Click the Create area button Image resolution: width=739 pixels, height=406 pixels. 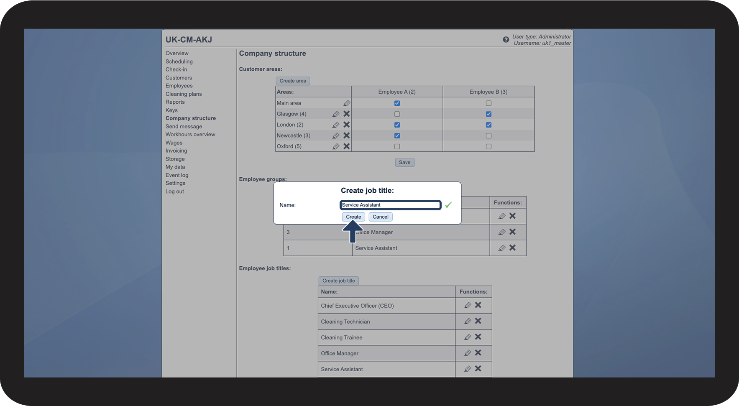(293, 81)
